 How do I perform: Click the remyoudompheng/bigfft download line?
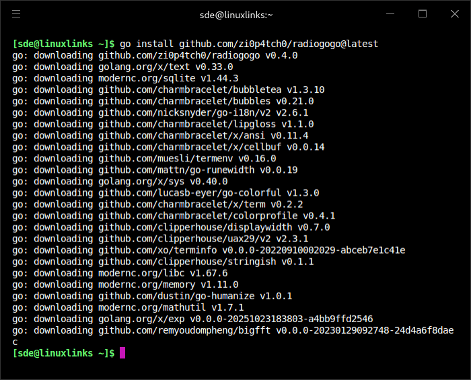pos(233,330)
